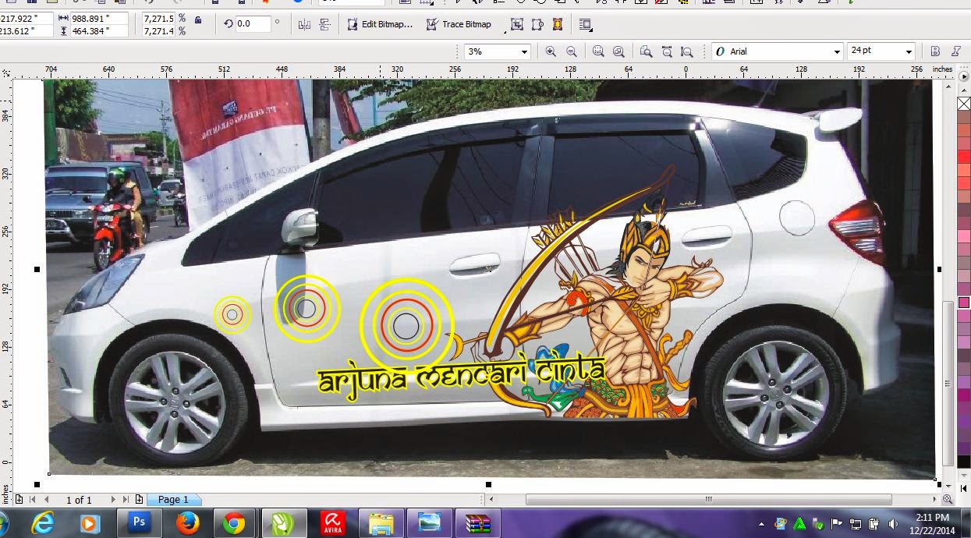Viewport: 971px width, 538px height.
Task: Click the object width field 988.891
Action: coord(101,18)
